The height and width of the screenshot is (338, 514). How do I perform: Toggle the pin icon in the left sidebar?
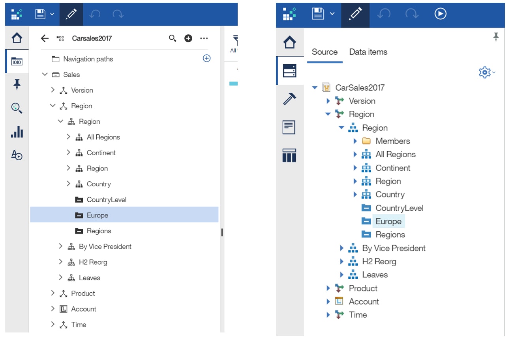click(17, 85)
